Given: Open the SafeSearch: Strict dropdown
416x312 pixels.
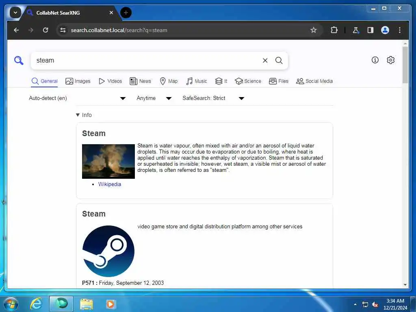Looking at the screenshot, I should pyautogui.click(x=213, y=98).
